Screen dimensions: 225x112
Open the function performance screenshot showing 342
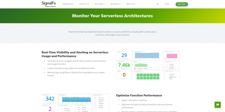75,103
